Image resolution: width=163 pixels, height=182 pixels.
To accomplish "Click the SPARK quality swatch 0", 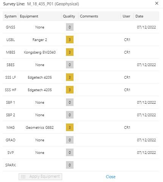I will (70, 165).
